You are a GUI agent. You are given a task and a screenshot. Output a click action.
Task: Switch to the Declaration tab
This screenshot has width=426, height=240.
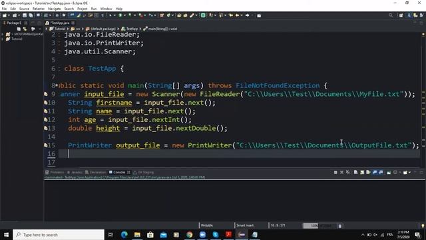[96, 172]
